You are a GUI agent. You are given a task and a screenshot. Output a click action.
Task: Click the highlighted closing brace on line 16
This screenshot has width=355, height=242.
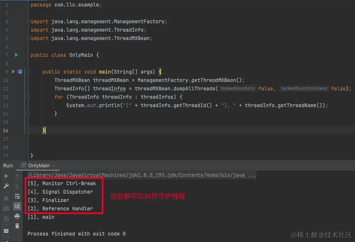pos(44,130)
